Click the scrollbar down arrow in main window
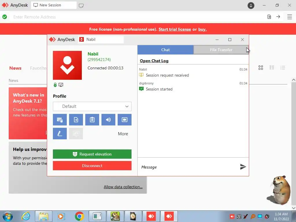The width and height of the screenshot is (296, 222). click(294, 208)
